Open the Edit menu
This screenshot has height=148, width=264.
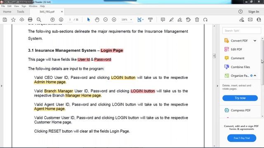9,6
